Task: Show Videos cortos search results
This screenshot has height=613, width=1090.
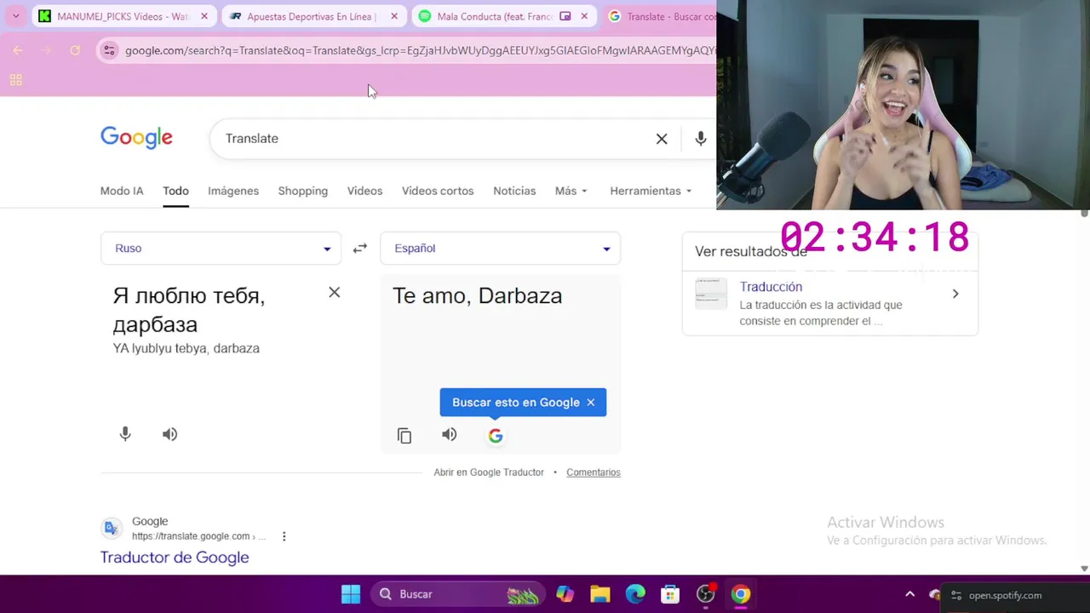Action: (438, 191)
